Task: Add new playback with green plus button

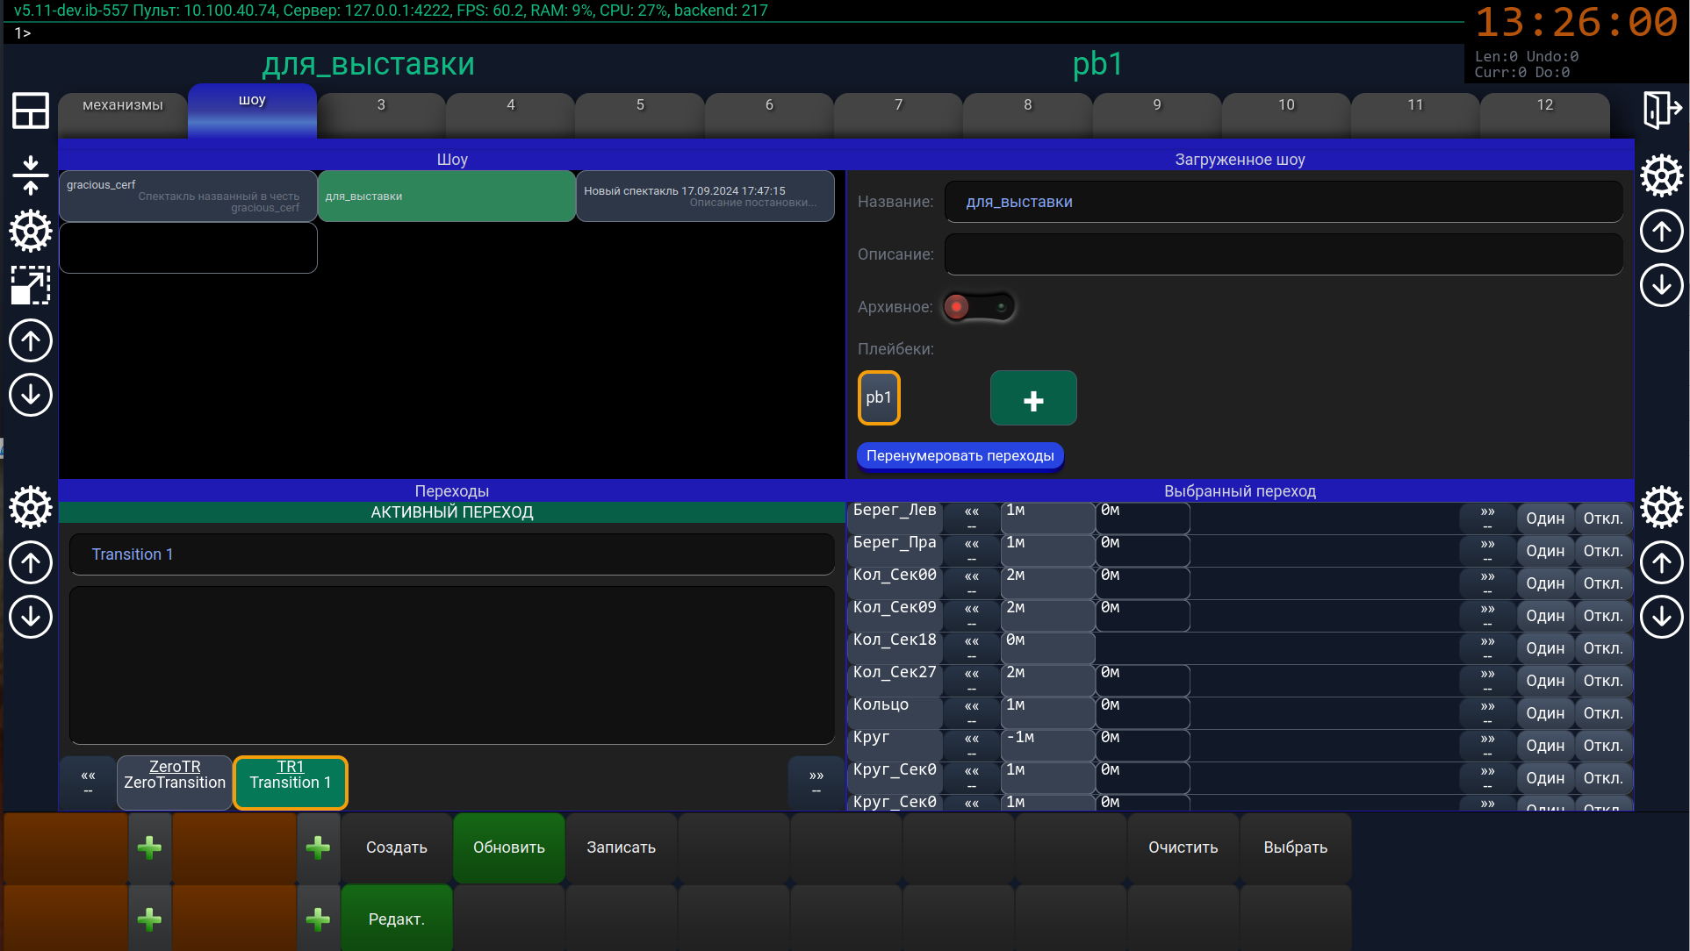Action: pyautogui.click(x=1033, y=398)
